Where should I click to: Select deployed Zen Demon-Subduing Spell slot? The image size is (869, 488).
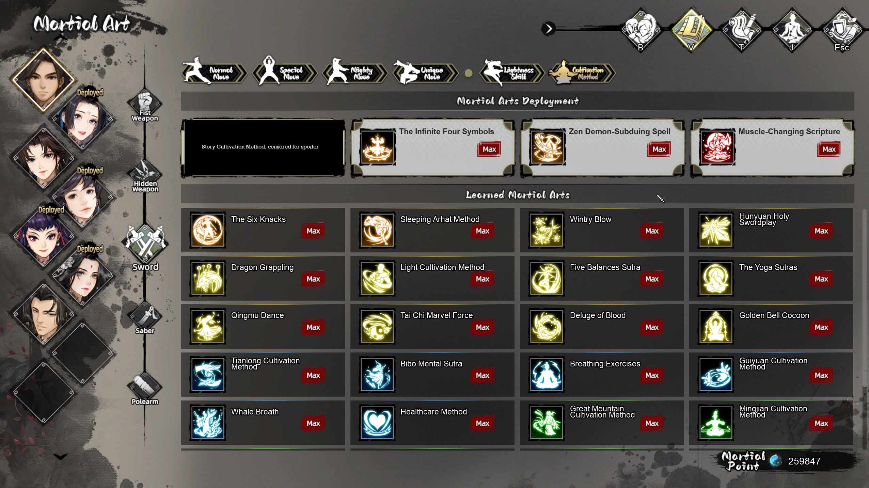coord(602,148)
